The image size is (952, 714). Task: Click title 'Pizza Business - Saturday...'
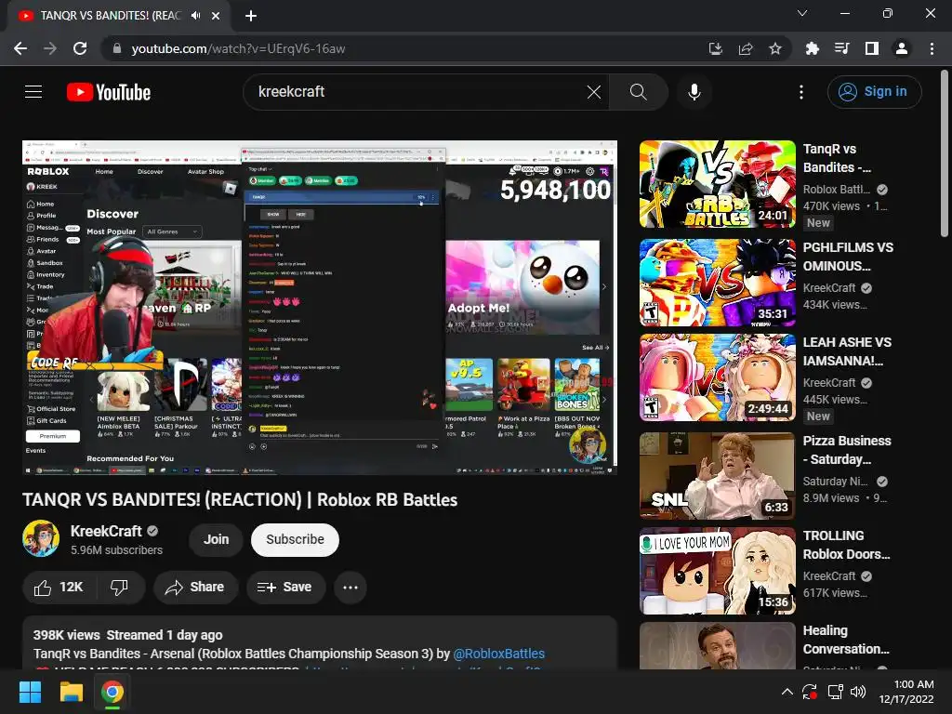[x=847, y=450]
